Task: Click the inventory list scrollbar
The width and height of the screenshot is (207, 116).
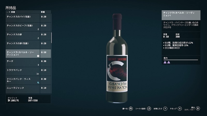Action: coord(51,38)
